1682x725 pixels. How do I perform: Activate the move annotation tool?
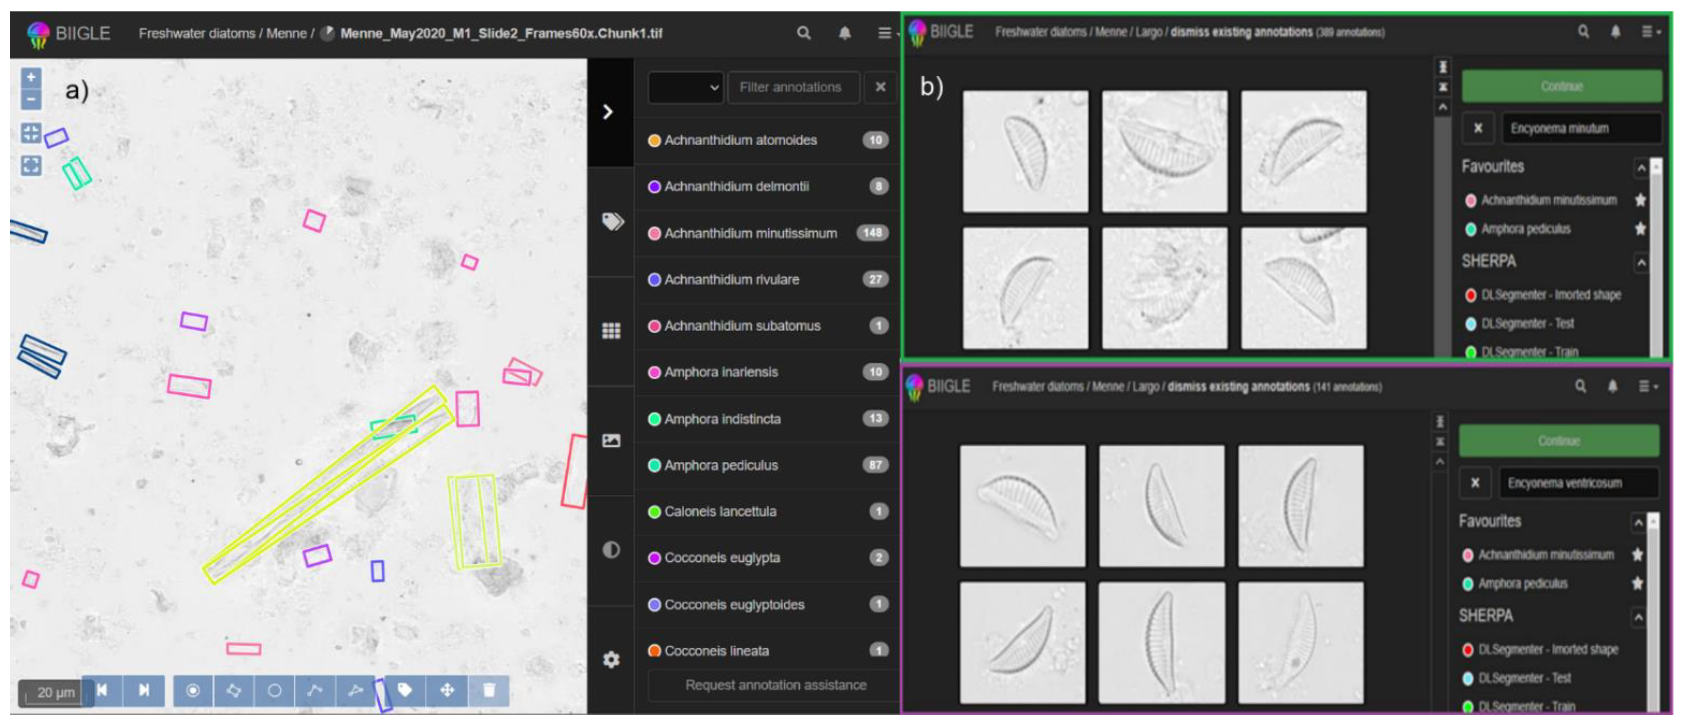point(447,690)
